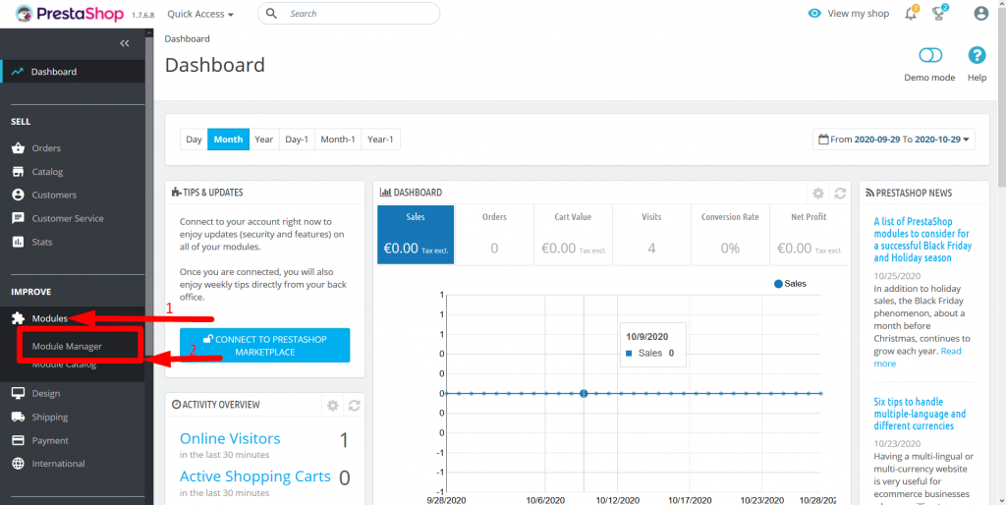Open the trophy achievements icon
Viewport: 1006px width, 505px height.
(939, 14)
